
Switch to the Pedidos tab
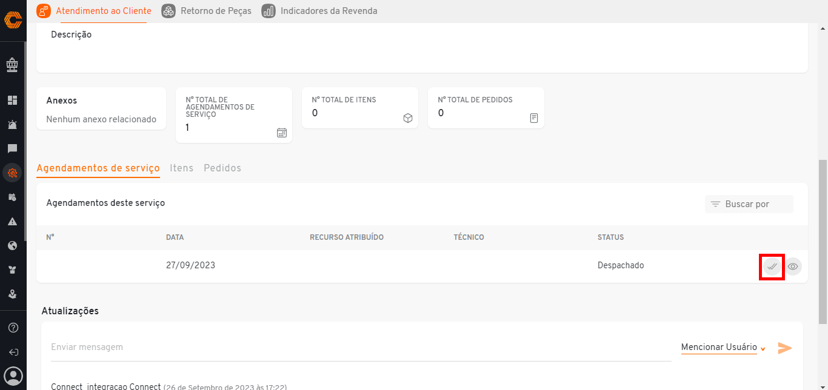coord(222,168)
